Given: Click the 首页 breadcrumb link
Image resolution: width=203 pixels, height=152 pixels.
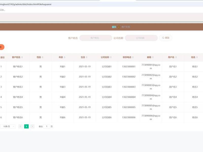Looking at the screenshot, I should pyautogui.click(x=114, y=27).
